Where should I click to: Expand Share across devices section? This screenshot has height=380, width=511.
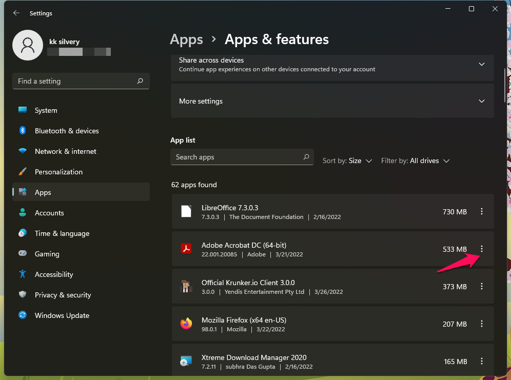pyautogui.click(x=481, y=64)
